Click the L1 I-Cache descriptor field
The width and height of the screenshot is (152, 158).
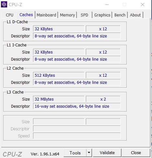(77, 59)
